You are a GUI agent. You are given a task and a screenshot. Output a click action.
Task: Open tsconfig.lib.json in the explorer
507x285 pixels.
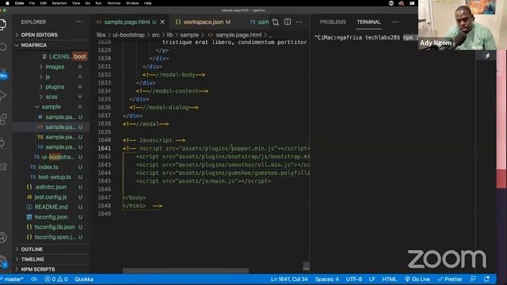(x=55, y=227)
